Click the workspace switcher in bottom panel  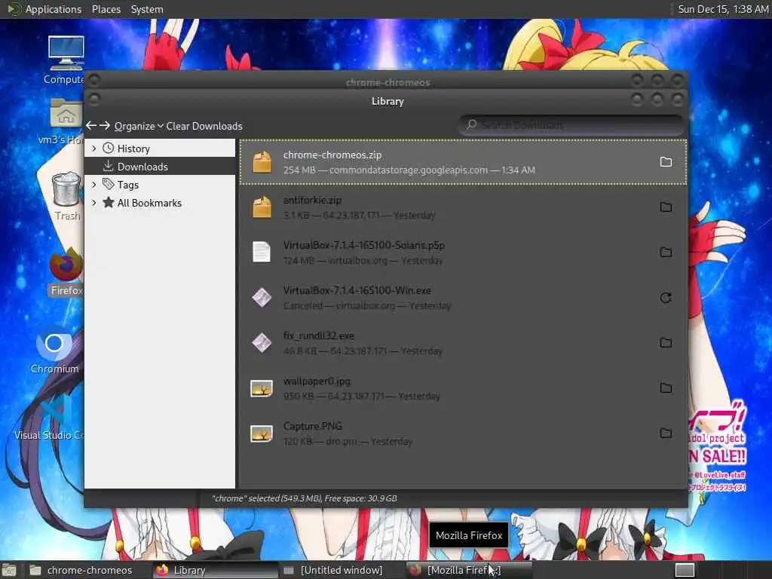pos(685,570)
